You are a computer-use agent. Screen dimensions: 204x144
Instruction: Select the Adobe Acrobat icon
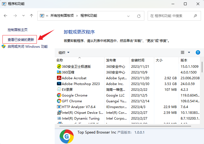59,78
